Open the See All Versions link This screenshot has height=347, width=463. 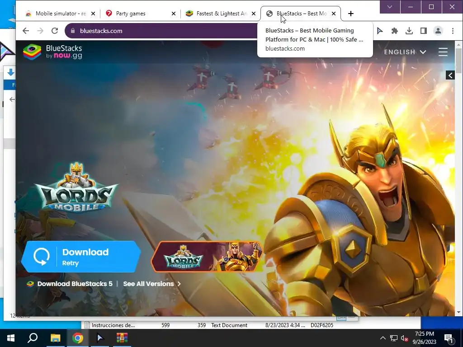[x=152, y=284]
